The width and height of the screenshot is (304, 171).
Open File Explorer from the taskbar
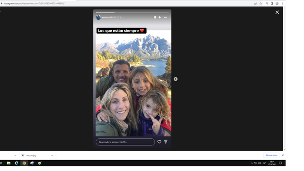(x=9, y=163)
